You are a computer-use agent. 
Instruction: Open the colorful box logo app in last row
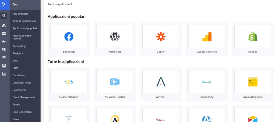(x=253, y=114)
